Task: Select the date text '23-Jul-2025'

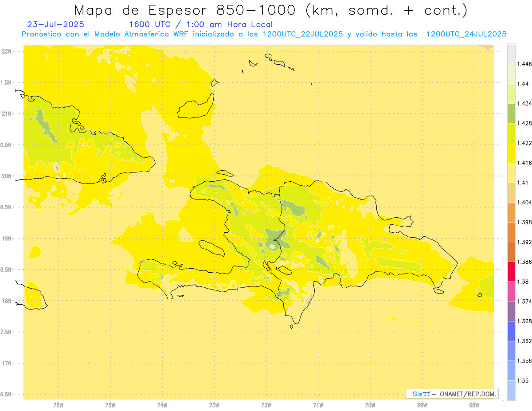Action: 55,24
